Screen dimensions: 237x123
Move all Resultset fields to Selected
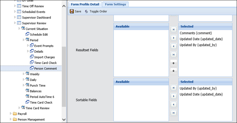point(174,29)
